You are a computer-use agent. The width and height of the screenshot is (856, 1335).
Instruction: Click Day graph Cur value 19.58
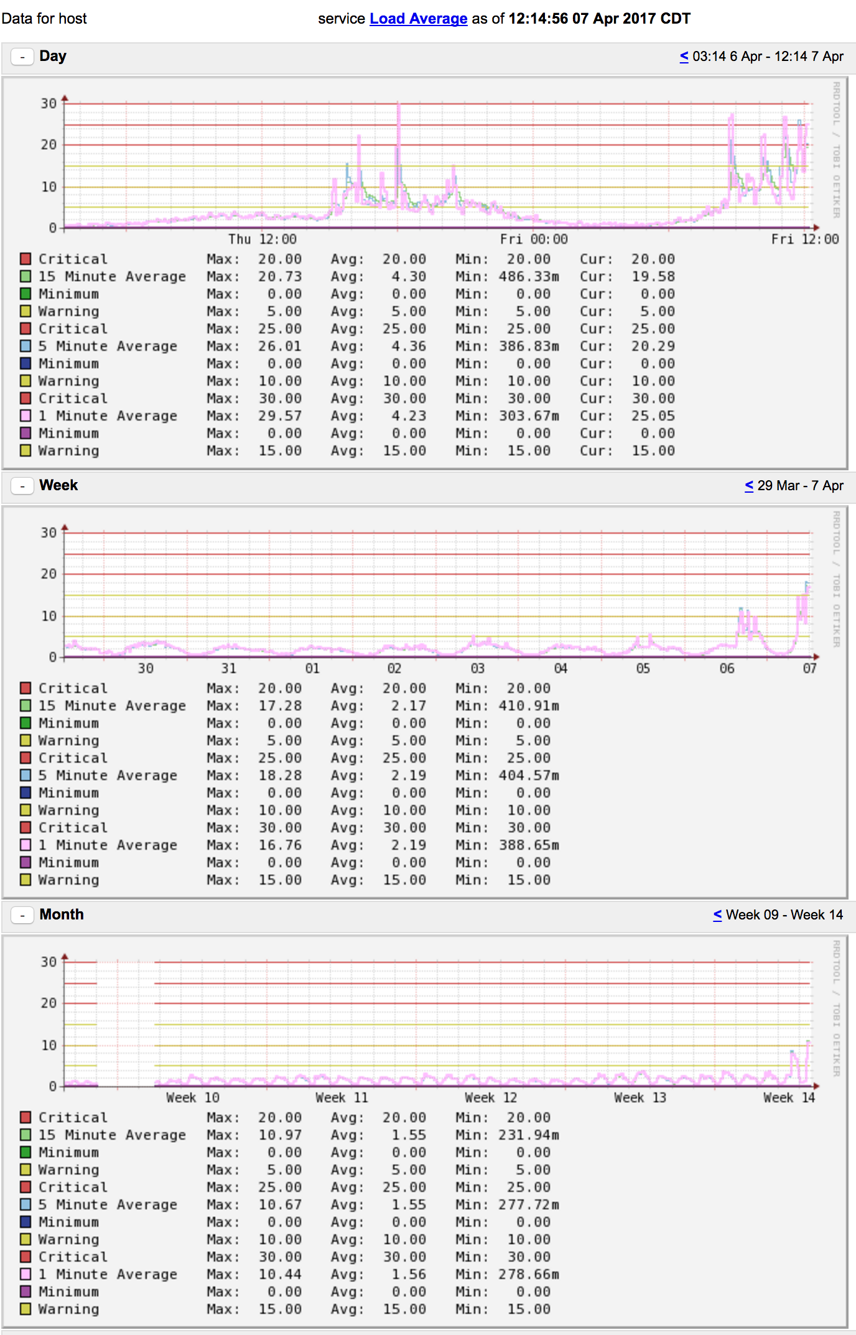tap(653, 276)
